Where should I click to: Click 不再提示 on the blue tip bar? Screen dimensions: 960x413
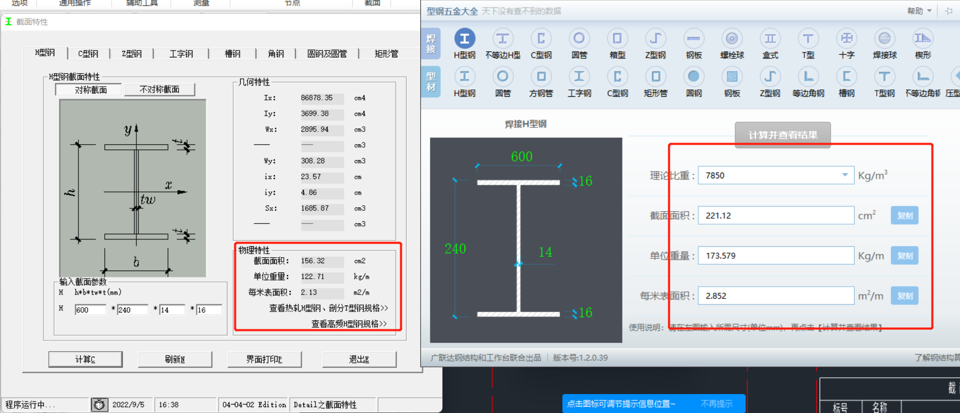[717, 404]
